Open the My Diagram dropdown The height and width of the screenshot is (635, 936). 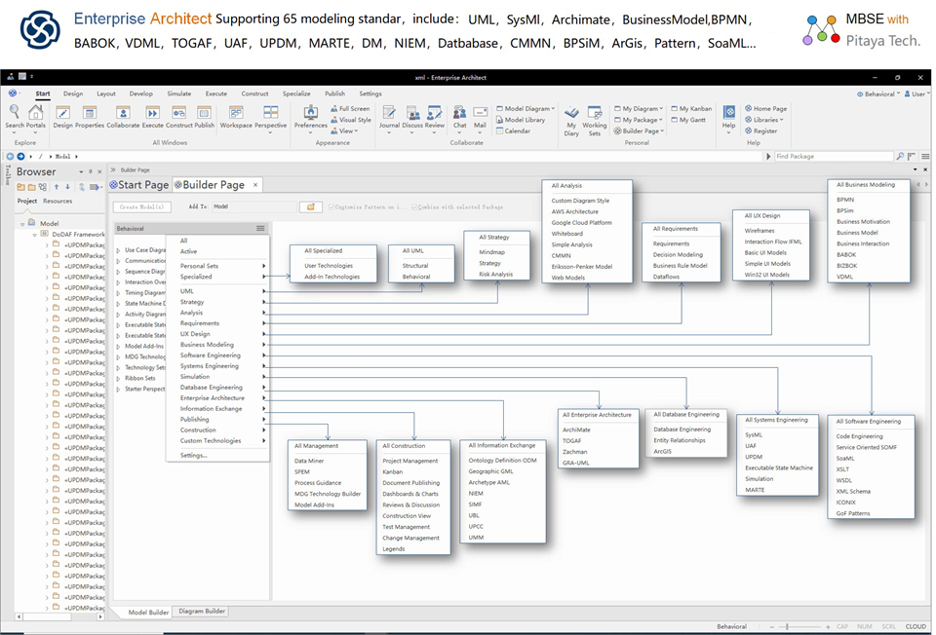(639, 108)
